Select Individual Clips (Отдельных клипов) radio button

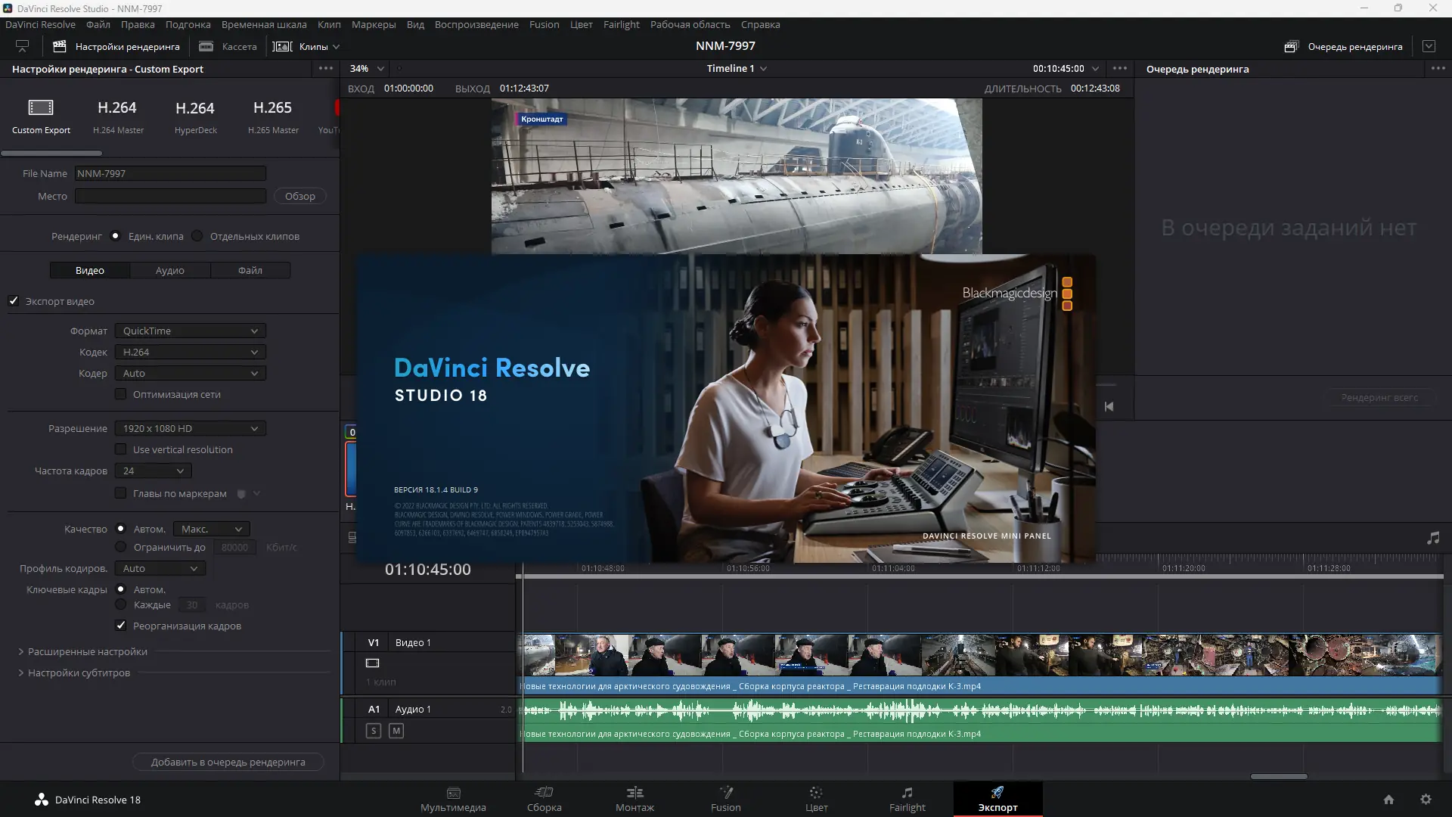(x=197, y=236)
